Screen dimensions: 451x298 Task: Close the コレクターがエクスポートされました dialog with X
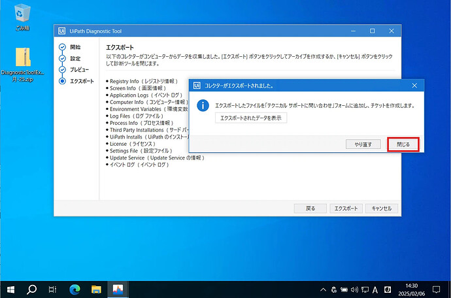point(414,86)
